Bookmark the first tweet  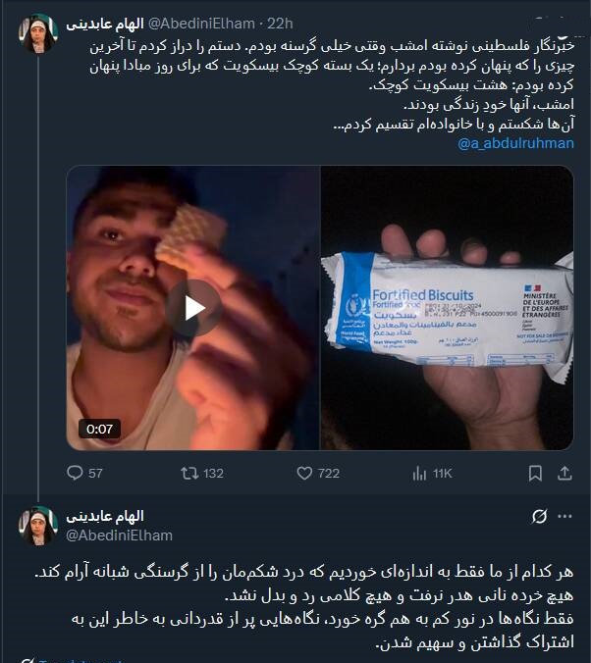[x=535, y=473]
